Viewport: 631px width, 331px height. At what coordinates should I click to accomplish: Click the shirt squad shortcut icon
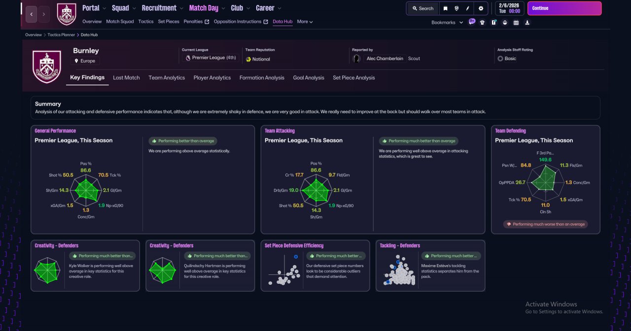point(482,22)
